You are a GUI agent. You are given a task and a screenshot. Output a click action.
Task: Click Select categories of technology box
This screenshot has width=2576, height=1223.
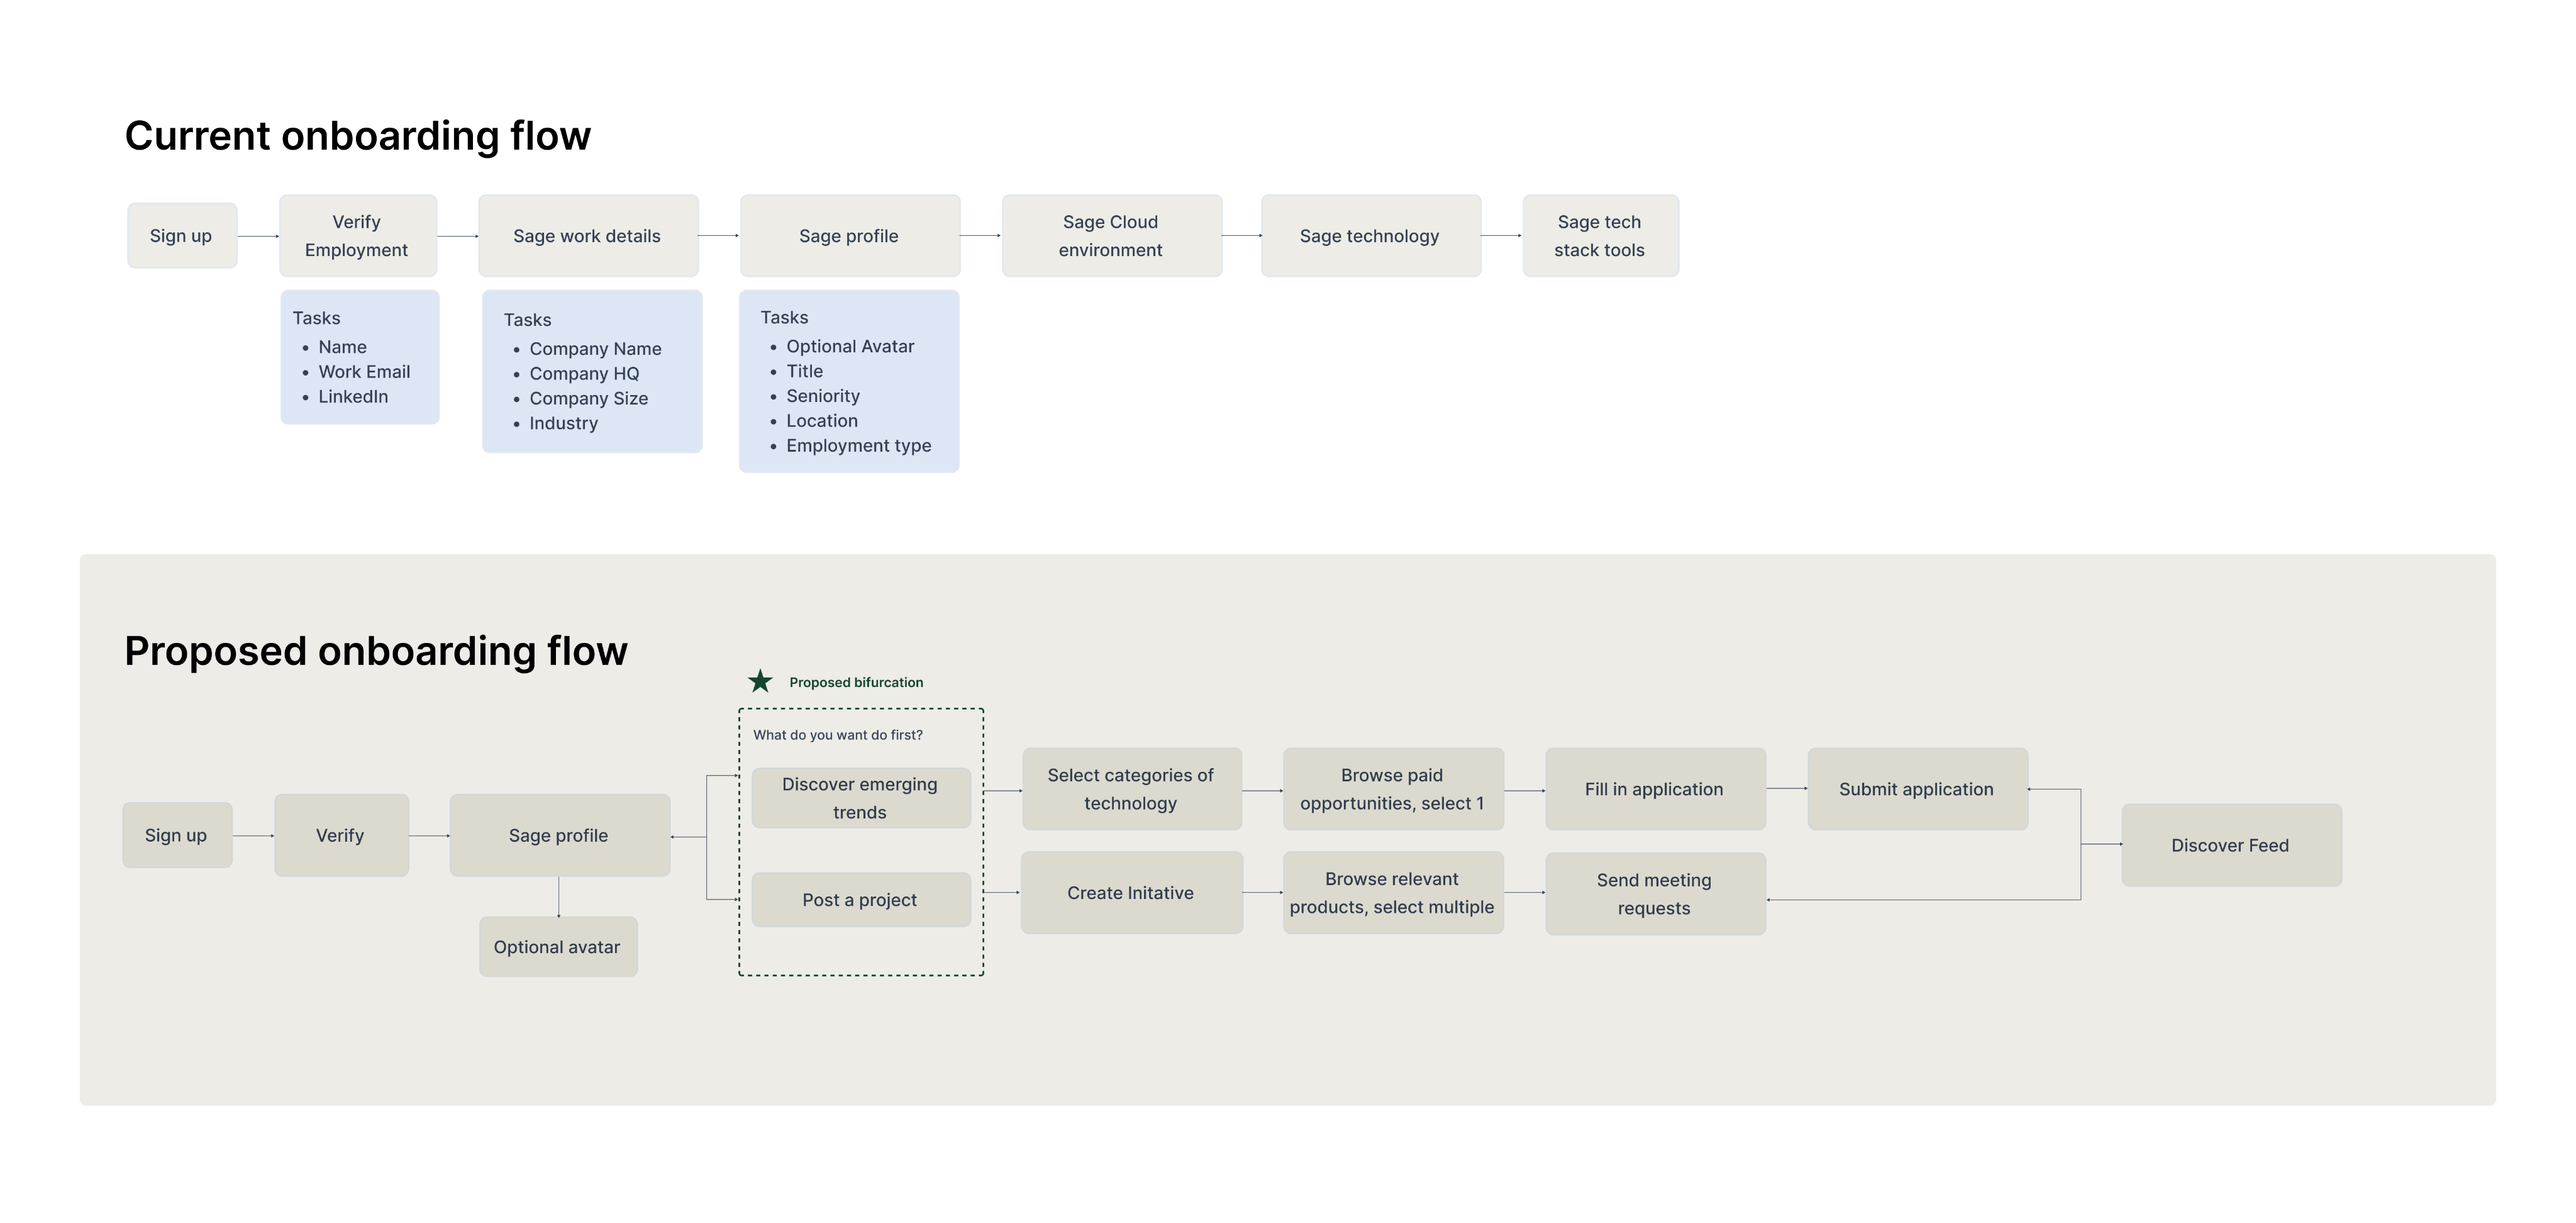[1131, 789]
